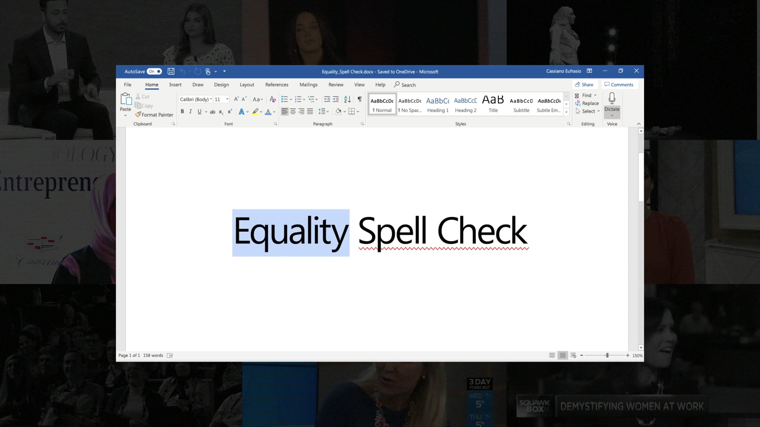Apply Italic formatting
This screenshot has width=760, height=427.
pos(190,111)
